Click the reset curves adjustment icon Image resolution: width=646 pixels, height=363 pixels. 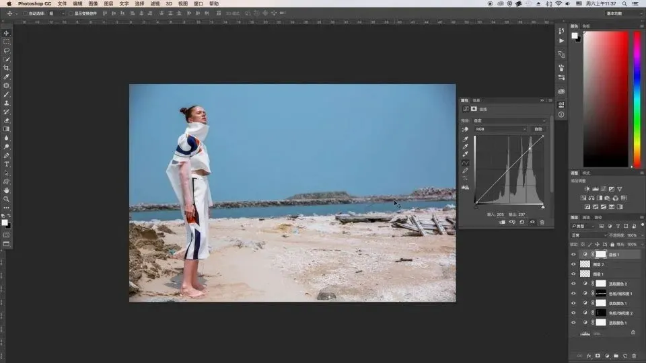coord(522,222)
